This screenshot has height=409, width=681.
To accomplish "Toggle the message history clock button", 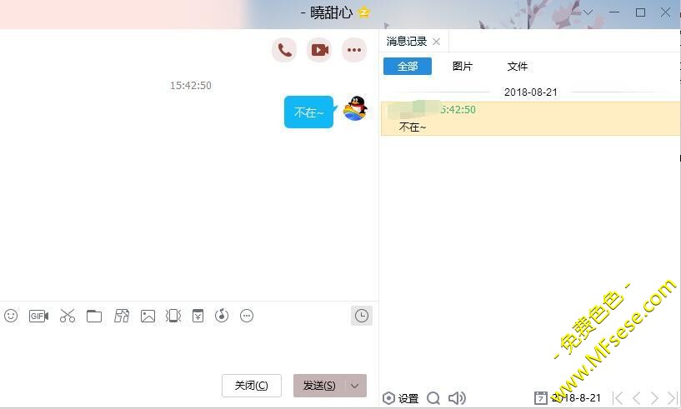I will coord(361,316).
